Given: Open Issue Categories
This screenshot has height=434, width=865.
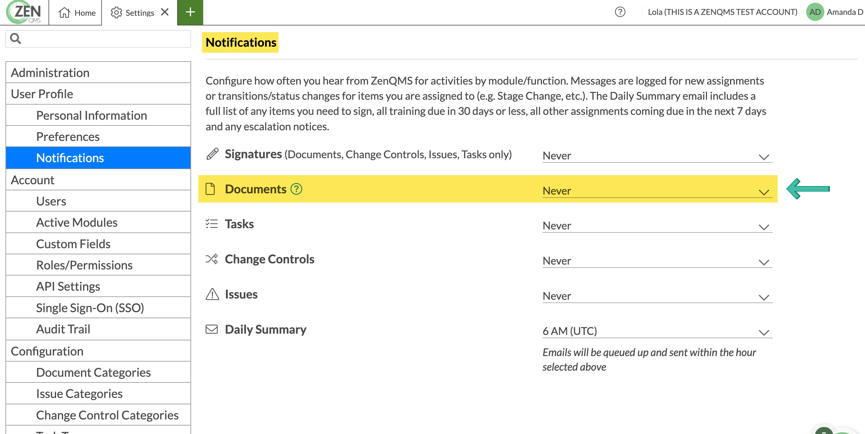Looking at the screenshot, I should [98, 393].
